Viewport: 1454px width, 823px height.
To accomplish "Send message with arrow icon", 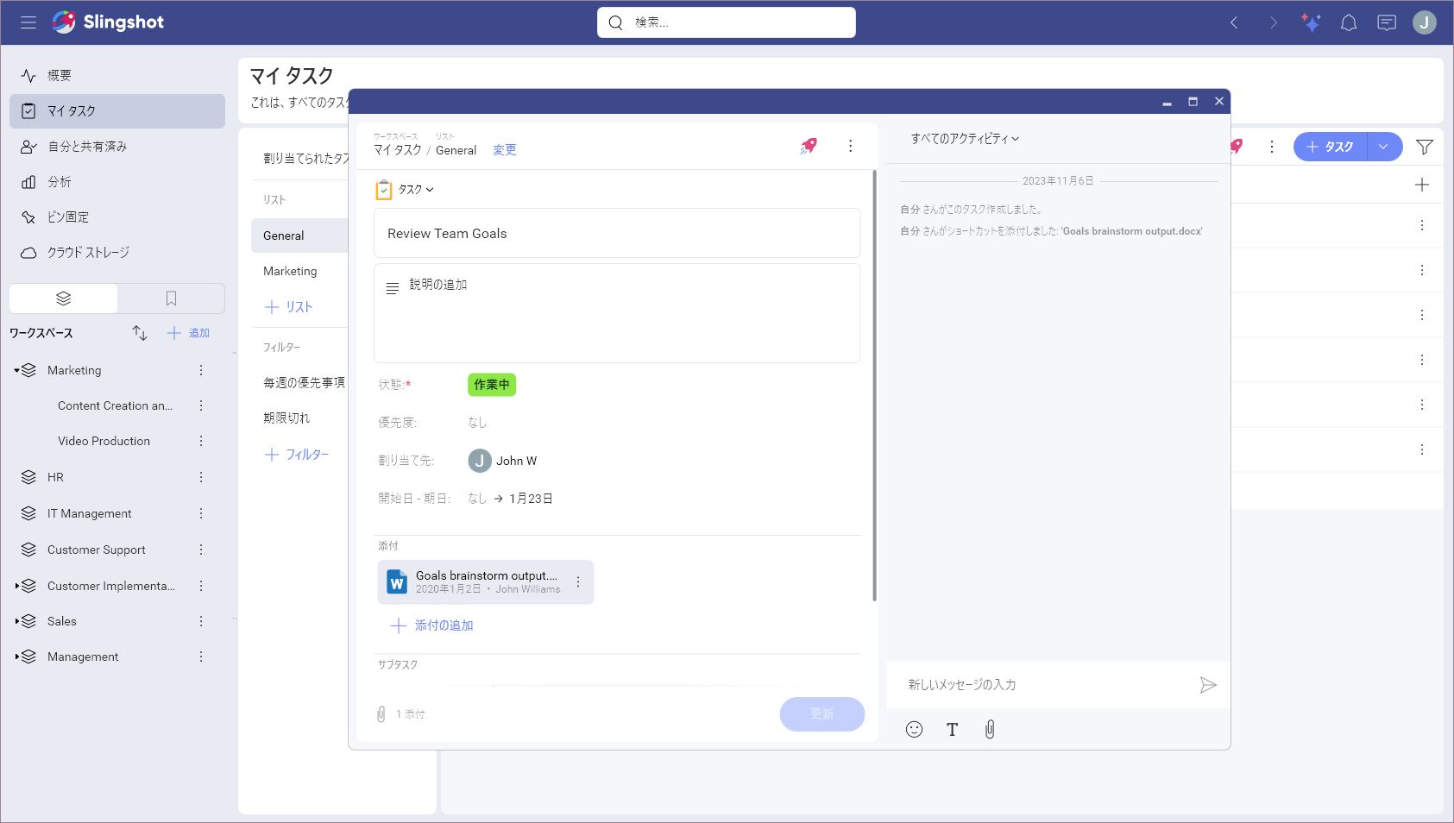I will [x=1208, y=685].
